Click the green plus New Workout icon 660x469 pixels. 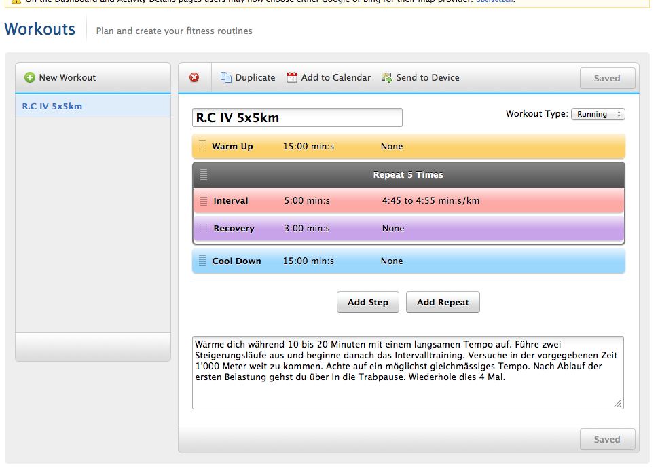pos(30,77)
